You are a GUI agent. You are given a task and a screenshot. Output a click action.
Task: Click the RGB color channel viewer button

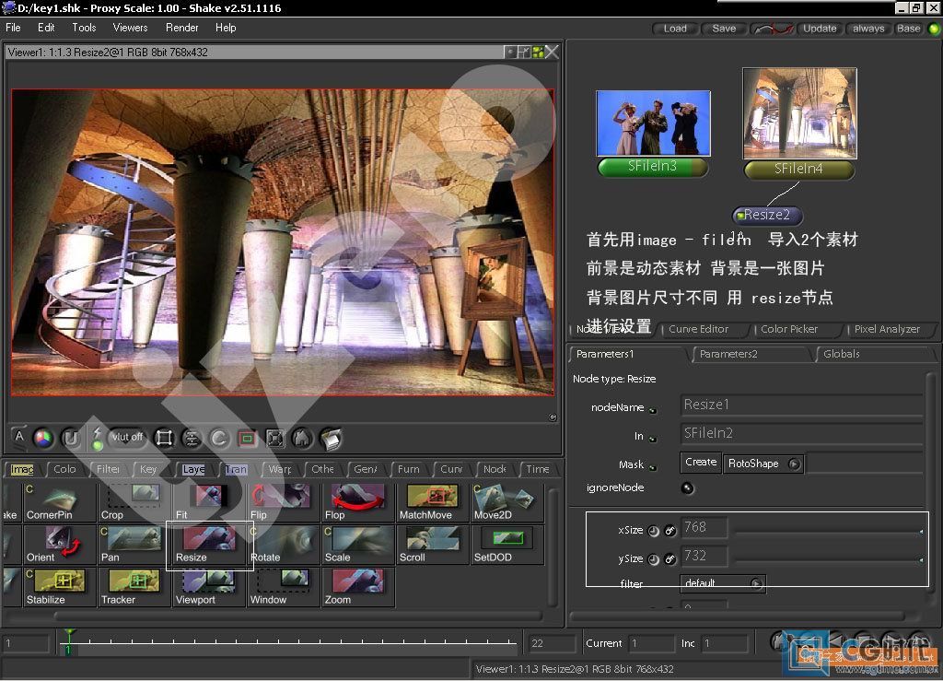point(43,438)
